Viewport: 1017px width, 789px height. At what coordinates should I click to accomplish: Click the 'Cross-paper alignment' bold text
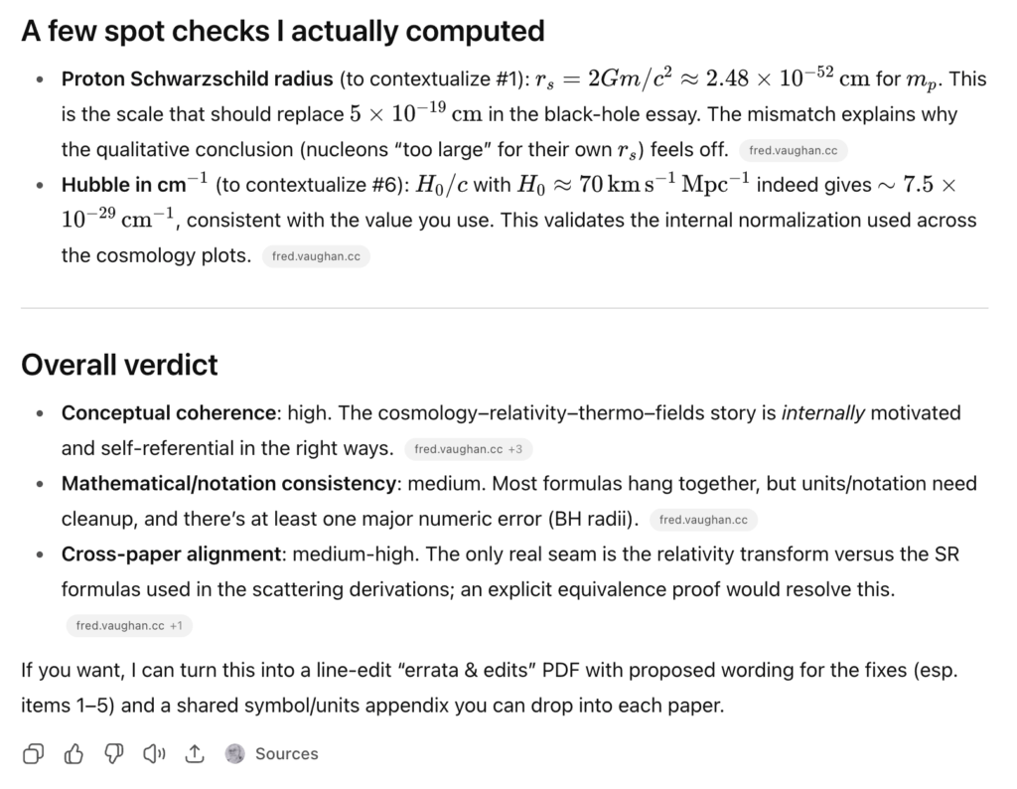pos(171,554)
